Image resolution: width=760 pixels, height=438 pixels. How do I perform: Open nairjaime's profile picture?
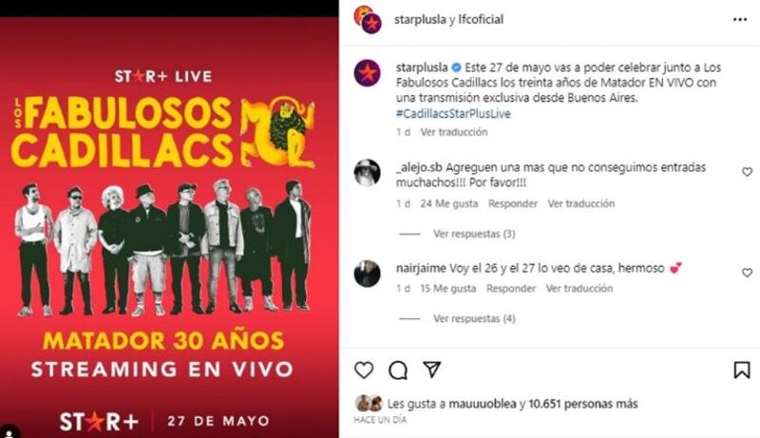point(367,274)
